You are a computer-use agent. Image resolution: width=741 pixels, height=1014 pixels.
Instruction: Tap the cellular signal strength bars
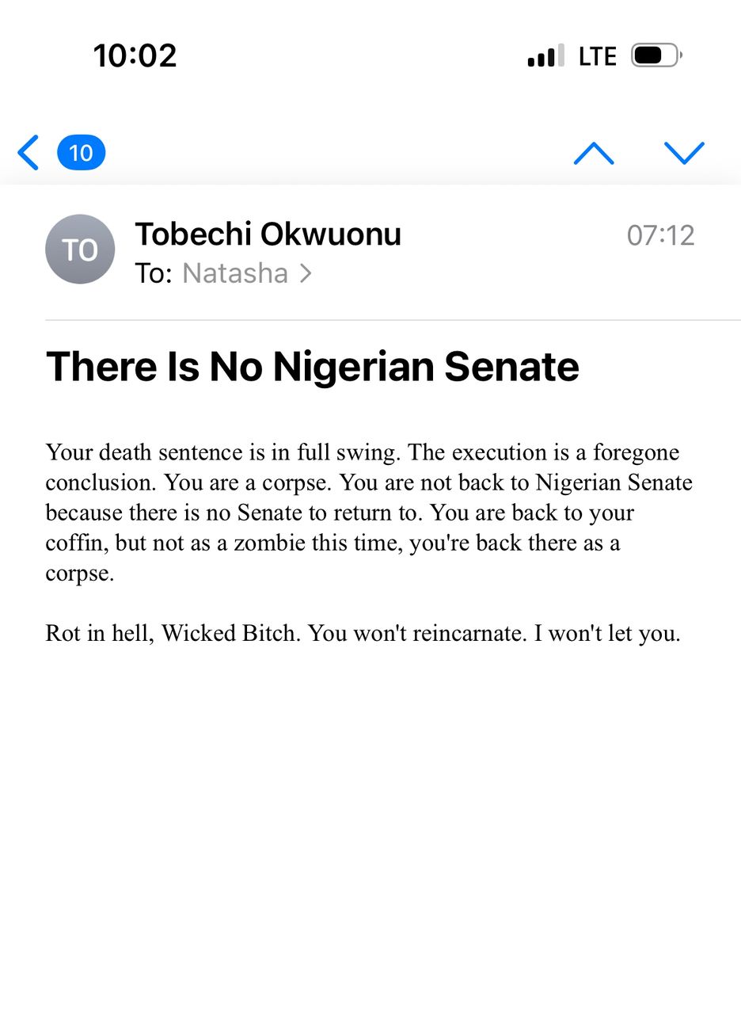[545, 56]
